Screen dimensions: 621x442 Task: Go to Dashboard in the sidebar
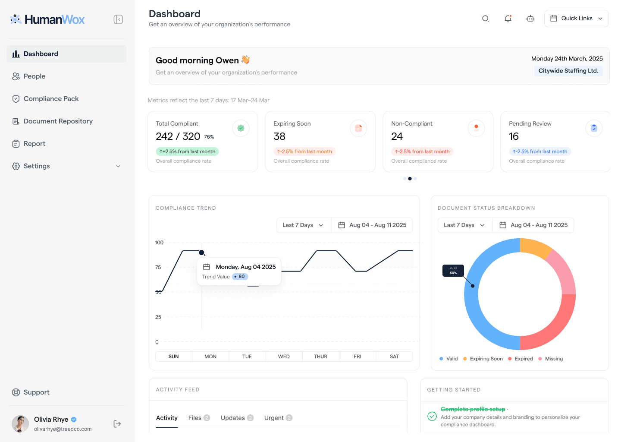[x=67, y=54]
